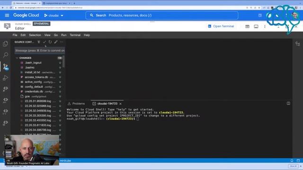Click the Cloud Shell activate icon in blue header
The width and height of the screenshot is (303, 170).
click(x=260, y=15)
